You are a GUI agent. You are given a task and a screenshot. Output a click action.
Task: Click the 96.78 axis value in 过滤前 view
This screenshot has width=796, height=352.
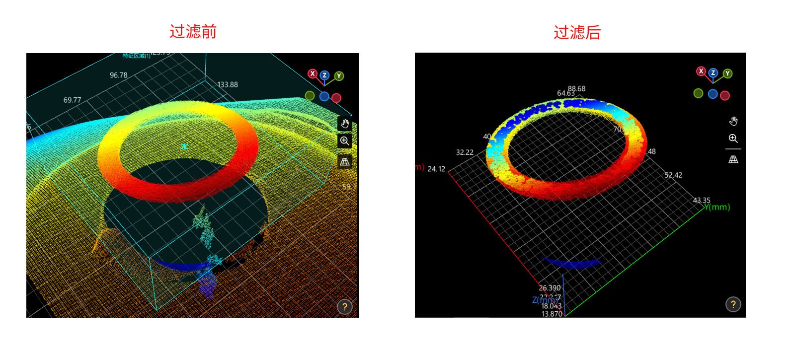point(119,75)
